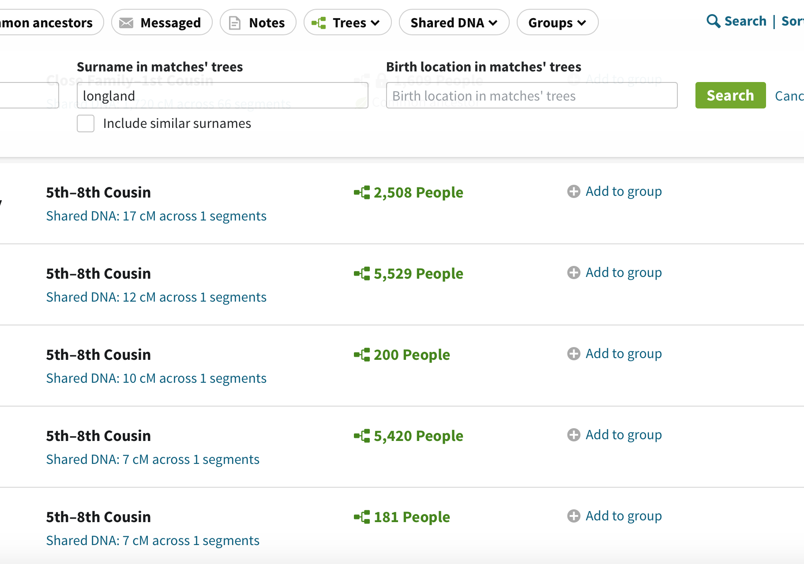Viewport: 804px width, 564px height.
Task: Click the magnifier icon beside Search
Action: [713, 21]
